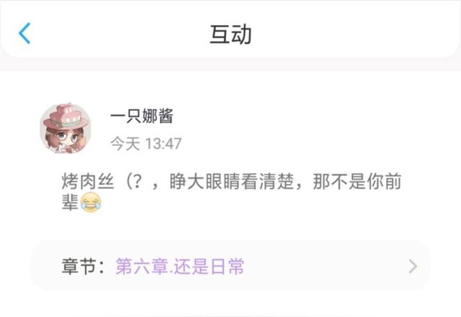Tap the crying-laughing emoji in the comment
Viewport: 461px width, 317px height.
pyautogui.click(x=91, y=202)
